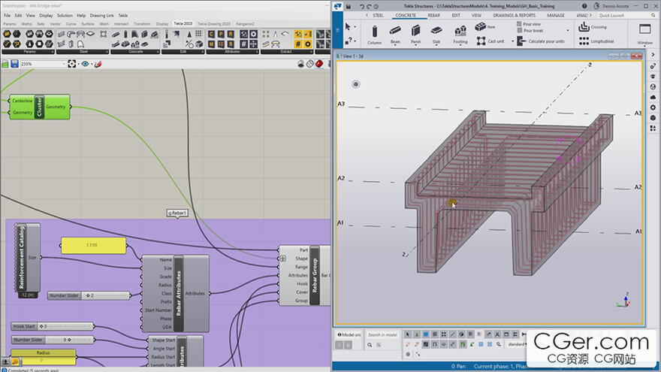Toggle the Pour break option

click(530, 31)
